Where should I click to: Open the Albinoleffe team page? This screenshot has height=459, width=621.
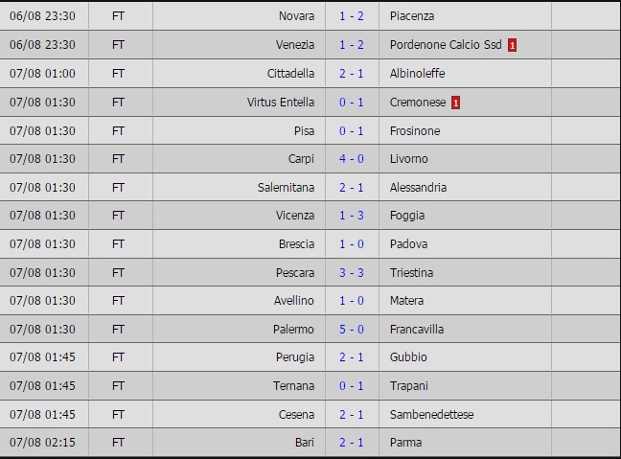tap(417, 74)
